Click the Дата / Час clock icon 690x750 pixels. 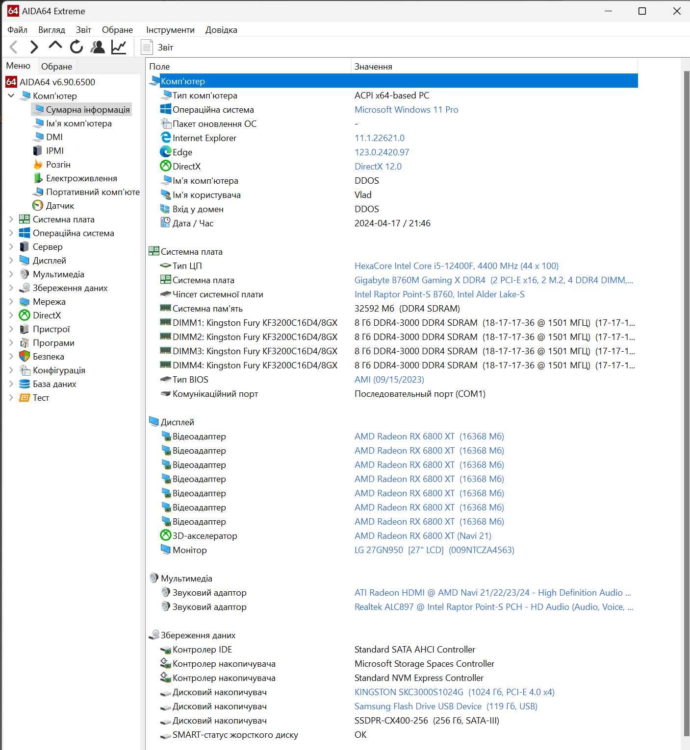point(166,223)
